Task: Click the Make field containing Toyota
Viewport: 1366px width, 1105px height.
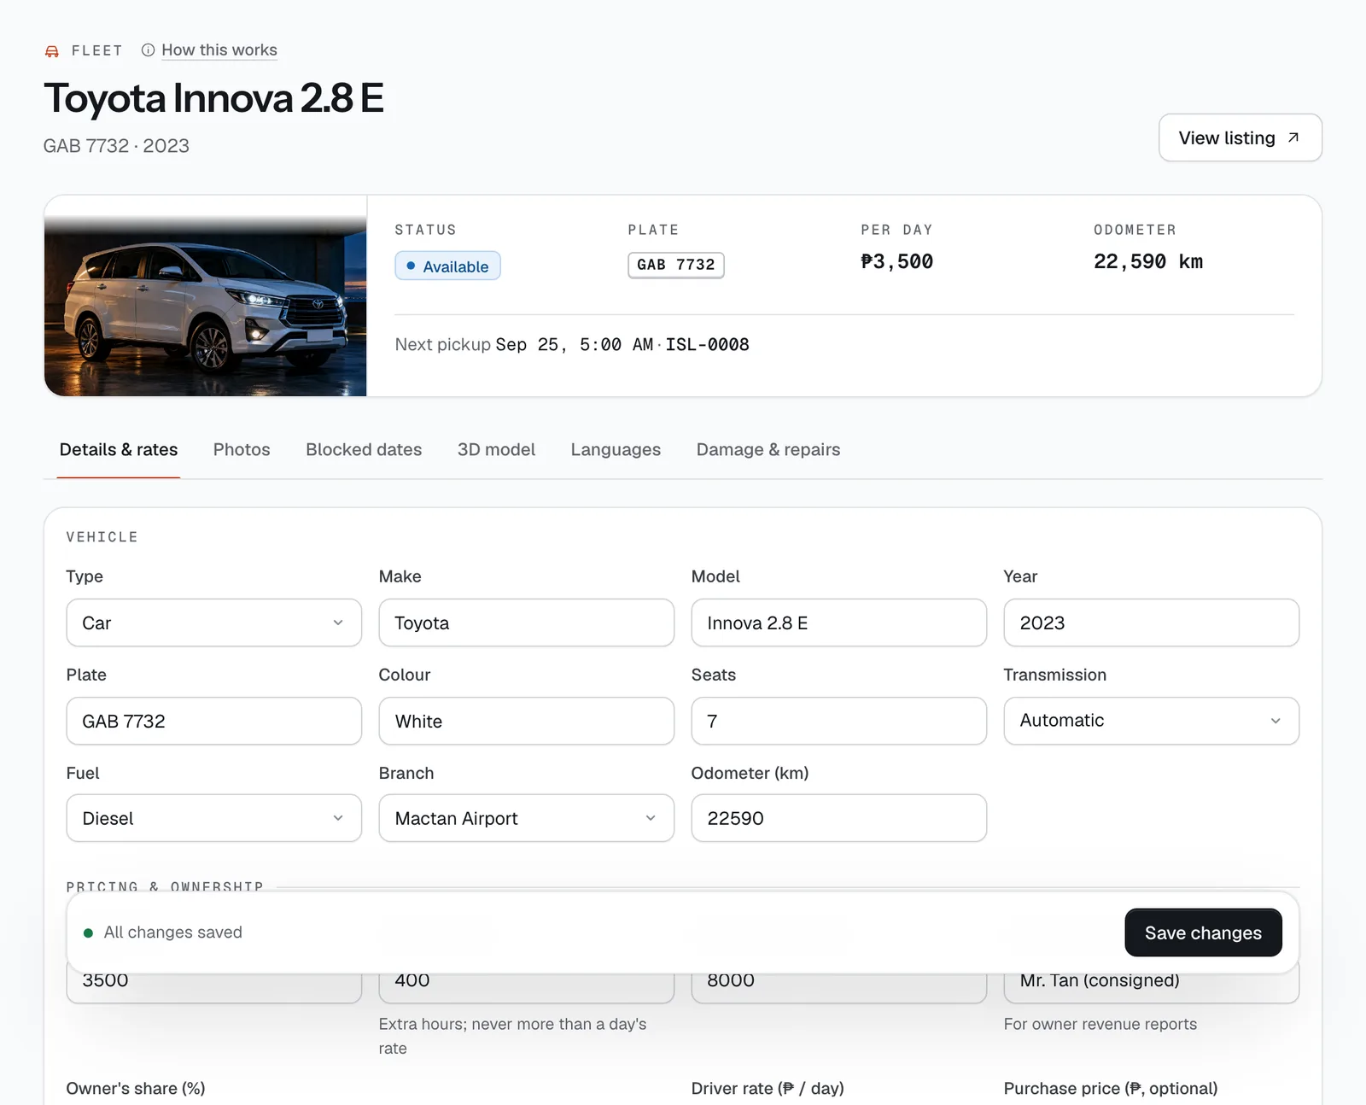Action: point(527,623)
